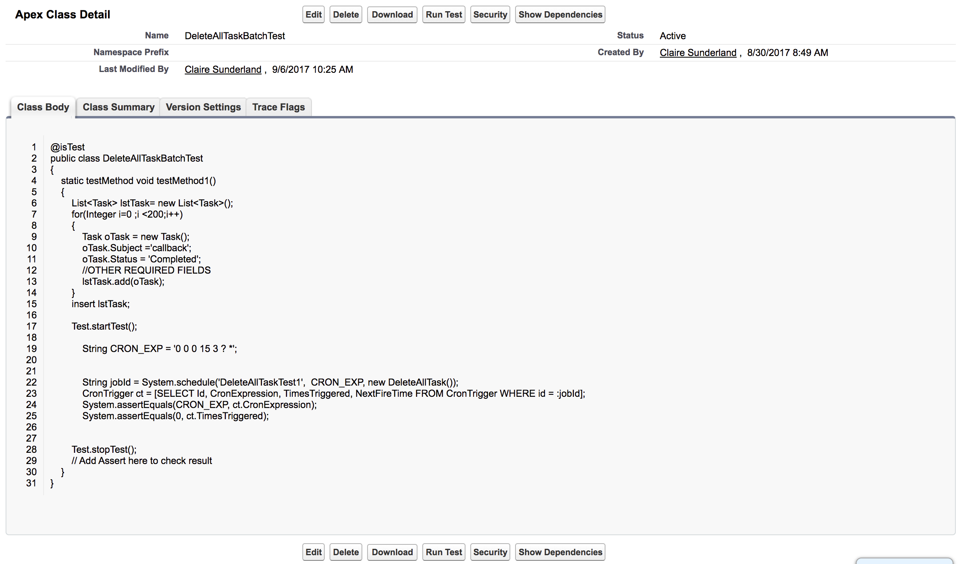Click the top Run Test button
Screen dimensions: 959x564
pyautogui.click(x=444, y=15)
